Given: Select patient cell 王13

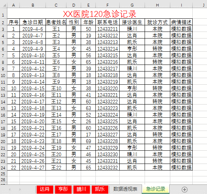Looking at the screenshot, I should point(56,108).
